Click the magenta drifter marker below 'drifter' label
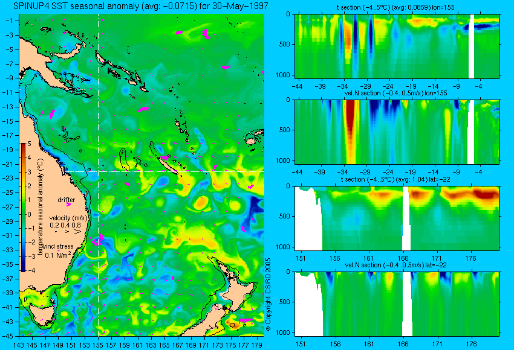 click(68, 205)
